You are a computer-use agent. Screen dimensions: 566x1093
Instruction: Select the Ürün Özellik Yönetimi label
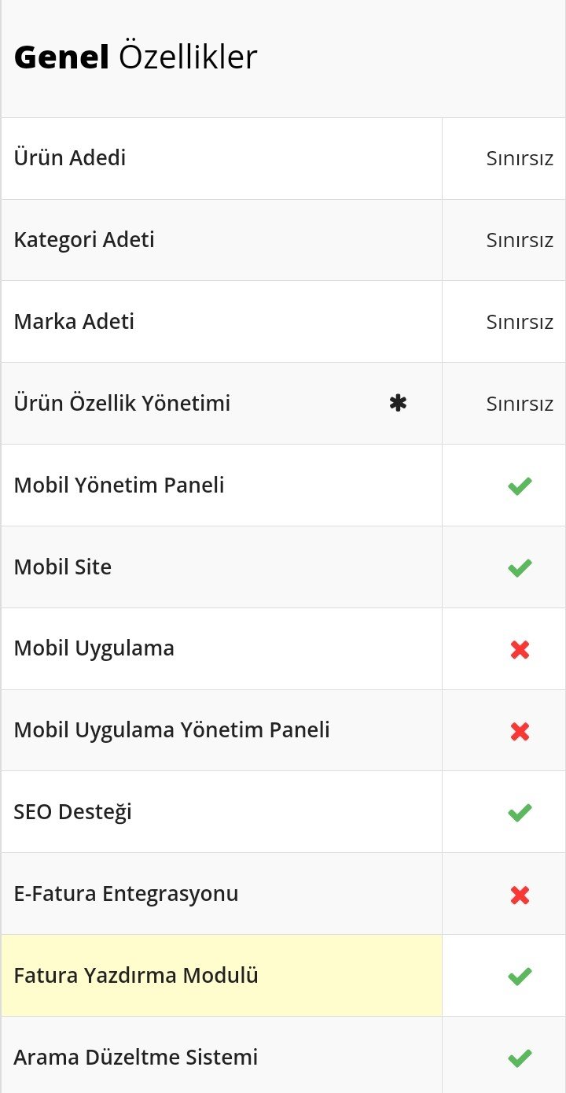tap(122, 403)
